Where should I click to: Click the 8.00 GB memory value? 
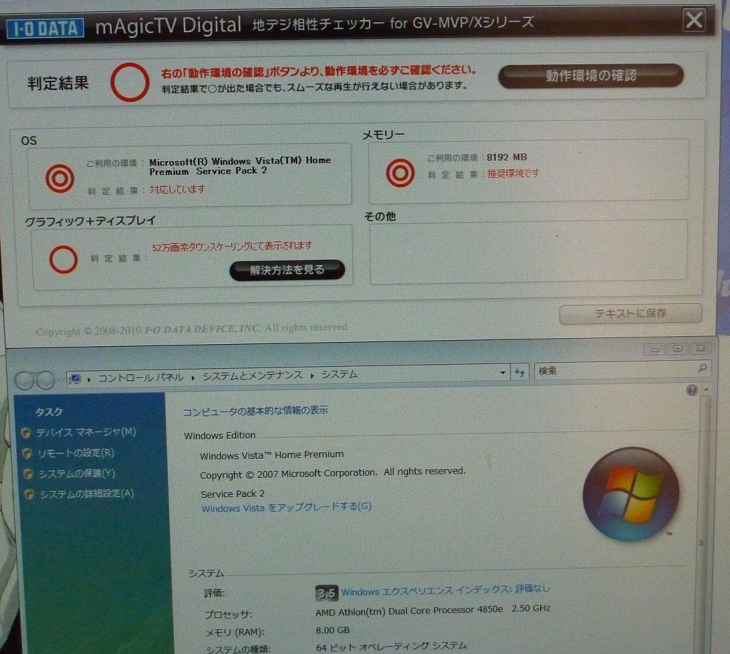(x=332, y=631)
